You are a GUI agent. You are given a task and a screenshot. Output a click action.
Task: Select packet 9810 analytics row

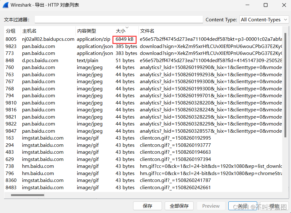143,103
